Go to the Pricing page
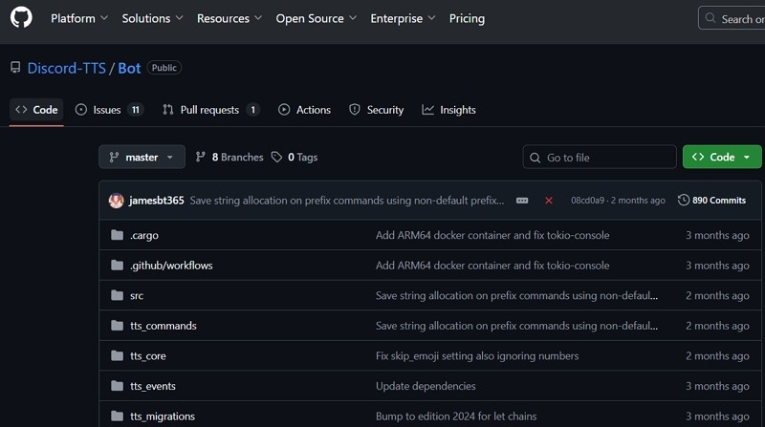The image size is (765, 427). (467, 18)
